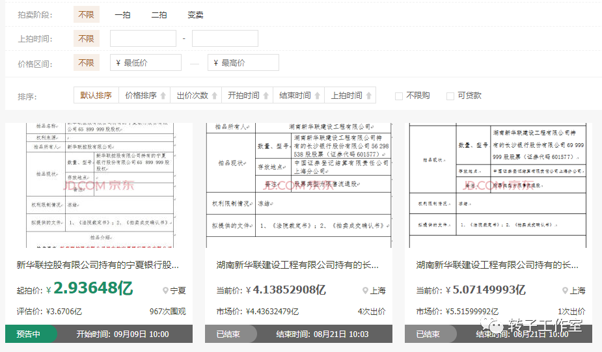This screenshot has height=352, width=602.
Task: Sort listings by 价格排序
Action: click(x=144, y=95)
